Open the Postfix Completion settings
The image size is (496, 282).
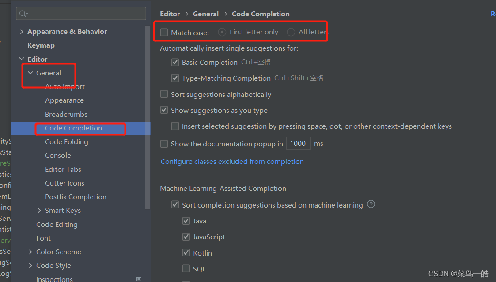click(x=76, y=197)
